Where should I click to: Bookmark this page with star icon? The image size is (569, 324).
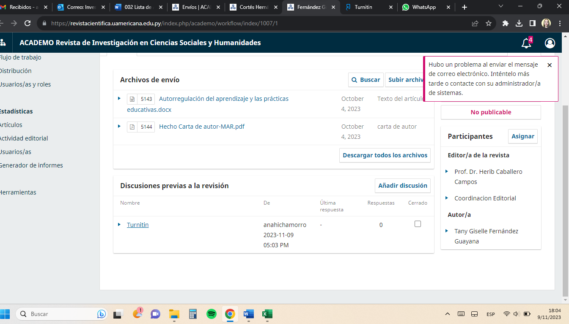click(489, 24)
